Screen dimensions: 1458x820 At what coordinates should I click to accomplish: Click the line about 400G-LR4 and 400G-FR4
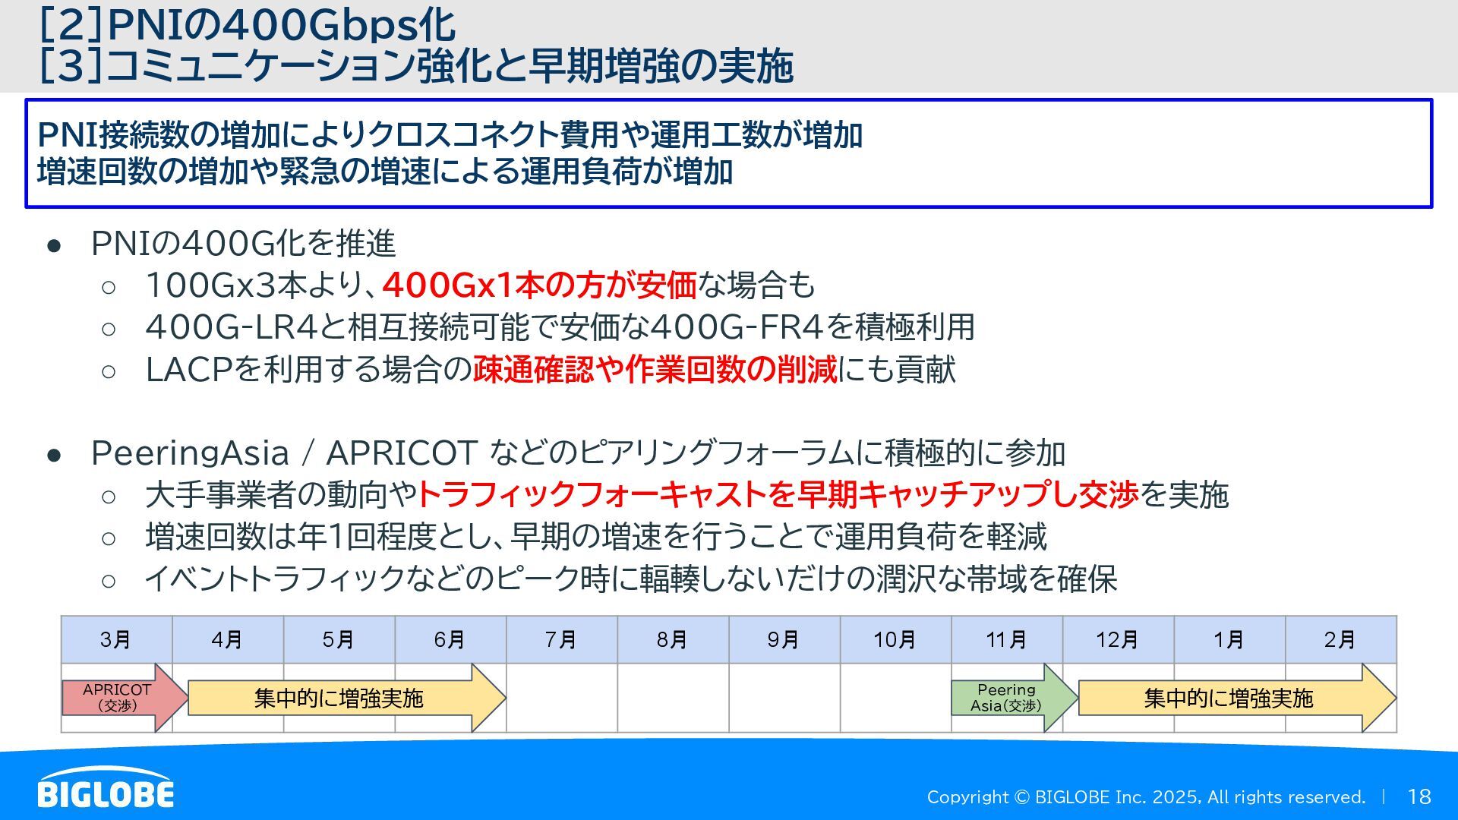[x=560, y=327]
